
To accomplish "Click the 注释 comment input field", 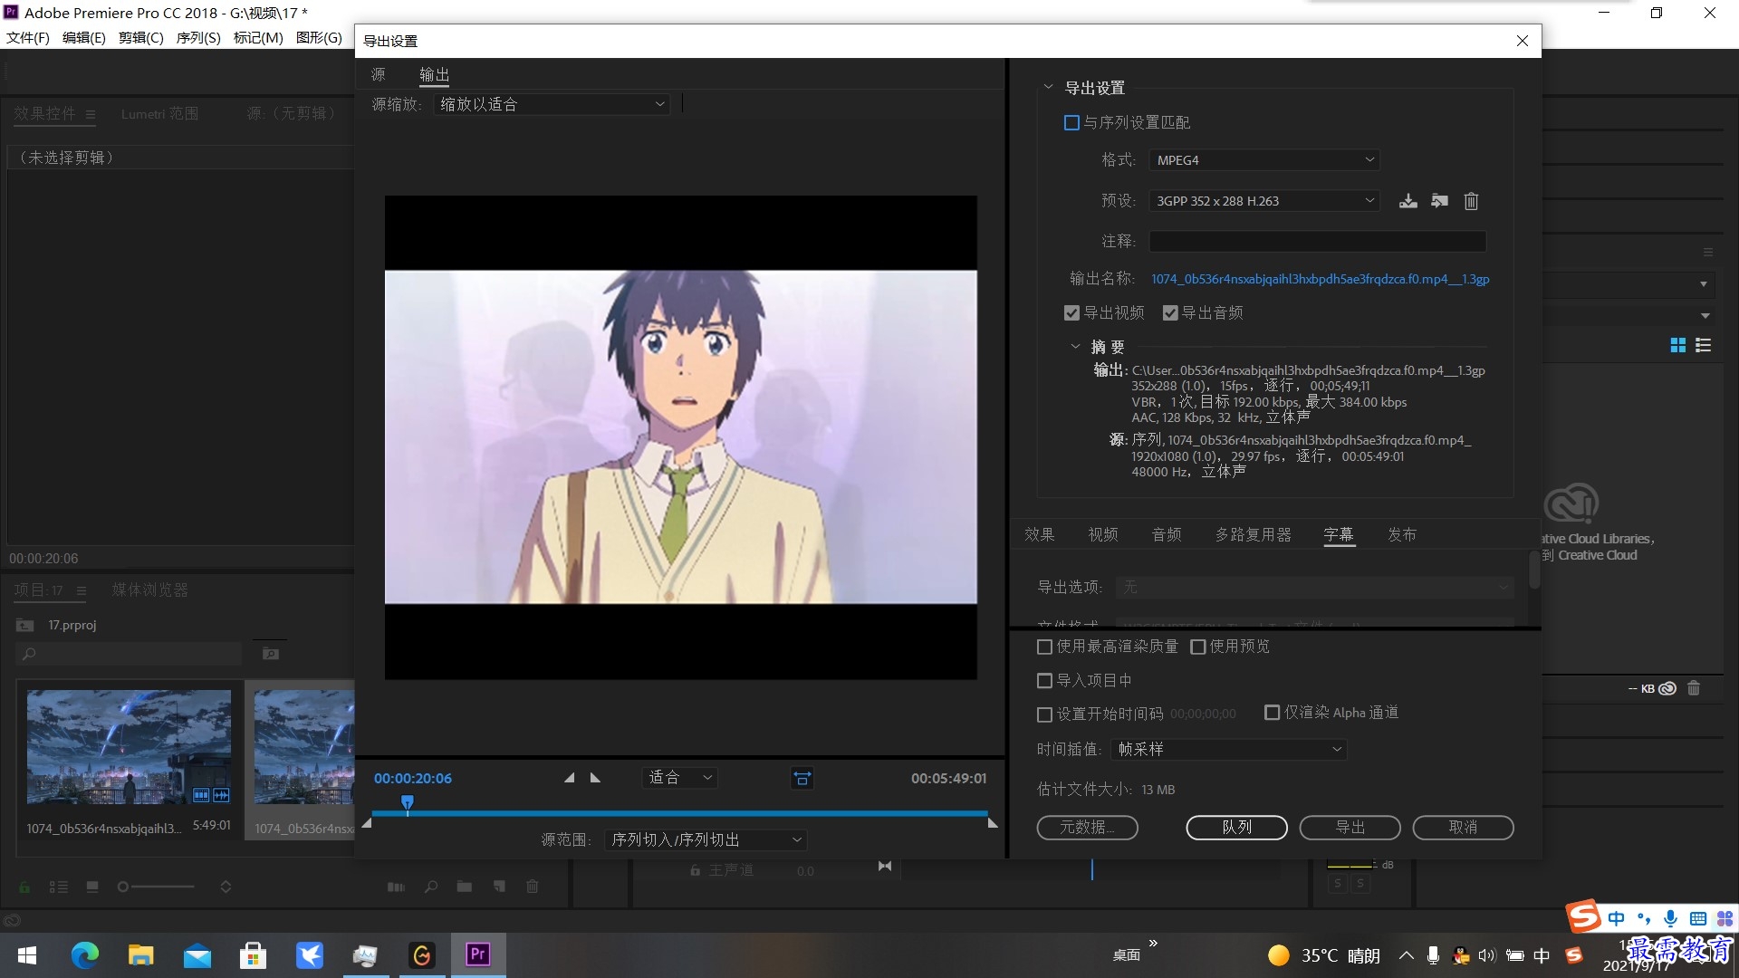I will (x=1317, y=241).
